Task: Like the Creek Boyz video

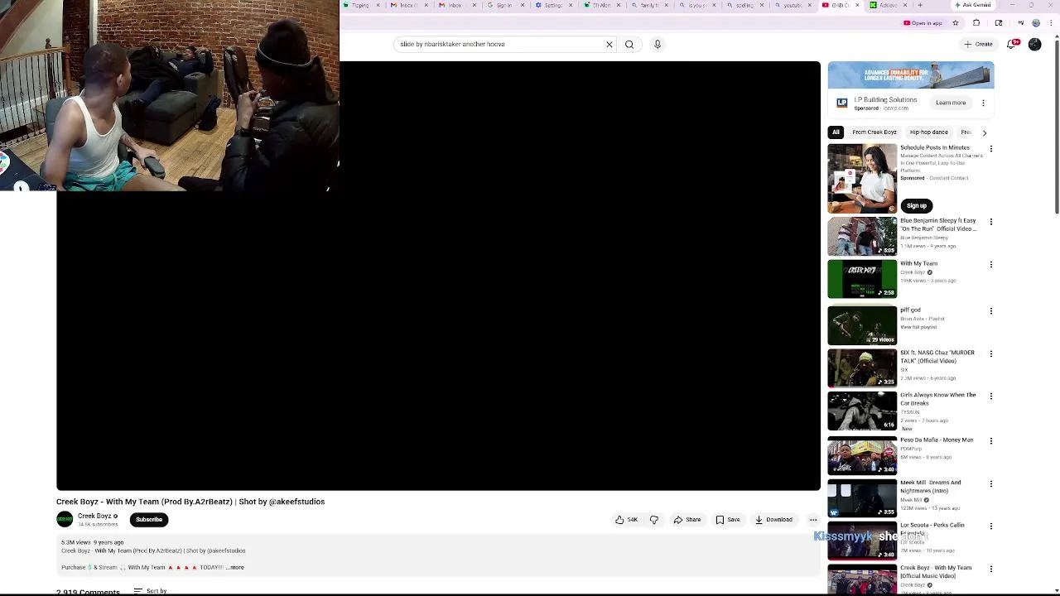Action: click(x=626, y=520)
